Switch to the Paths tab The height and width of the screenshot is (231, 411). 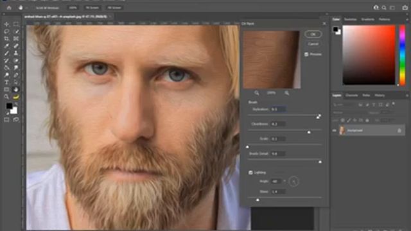pyautogui.click(x=366, y=96)
